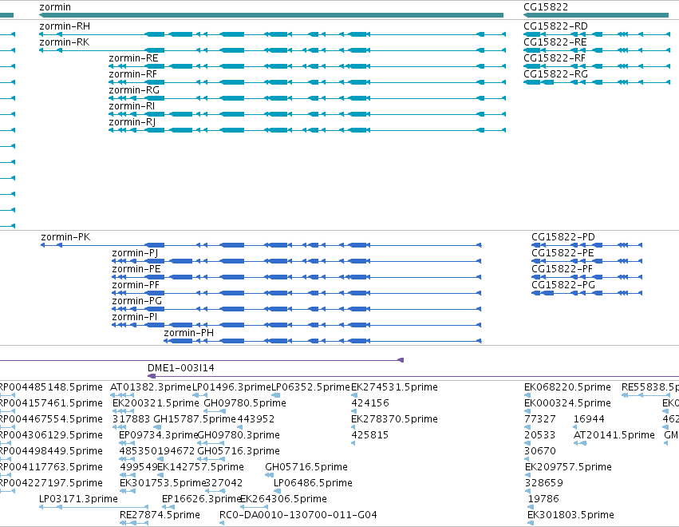Click feature 19786
The height and width of the screenshot is (527, 679).
[x=543, y=499]
